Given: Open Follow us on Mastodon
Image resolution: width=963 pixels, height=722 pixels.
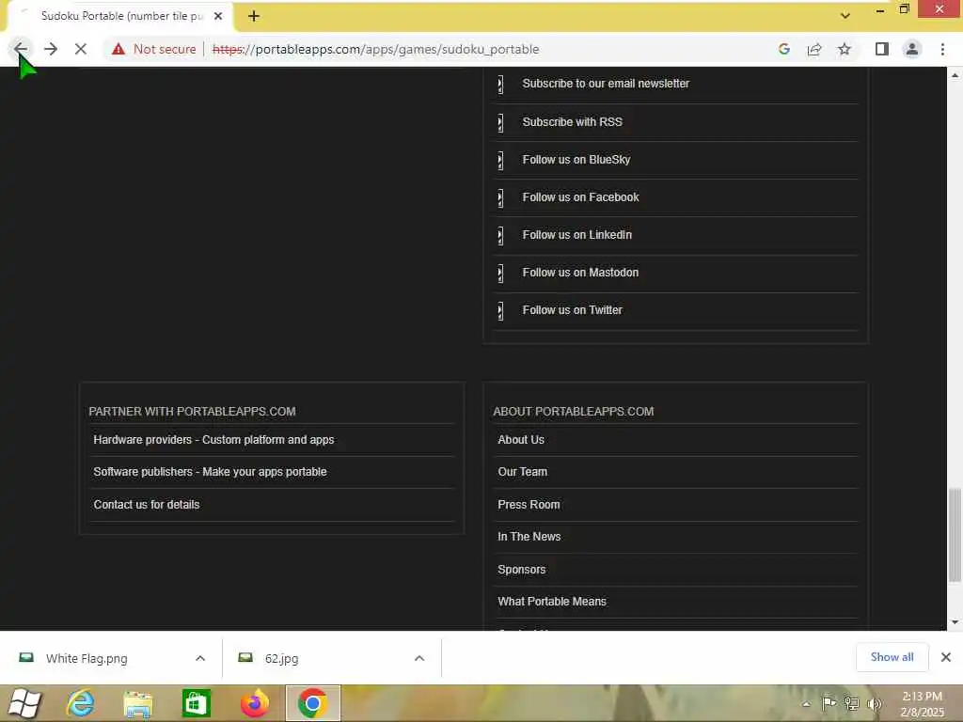Looking at the screenshot, I should [x=580, y=272].
